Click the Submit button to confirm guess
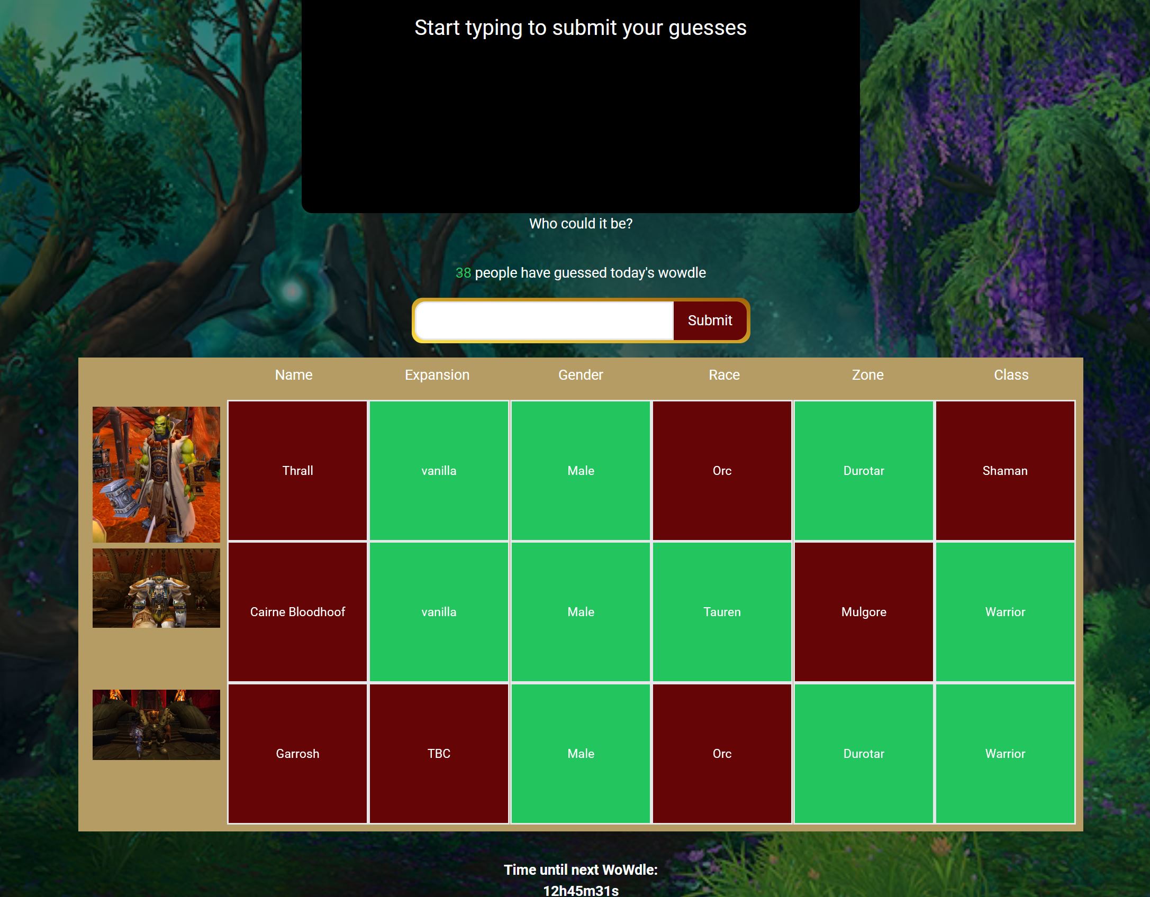Image resolution: width=1150 pixels, height=897 pixels. (x=710, y=320)
